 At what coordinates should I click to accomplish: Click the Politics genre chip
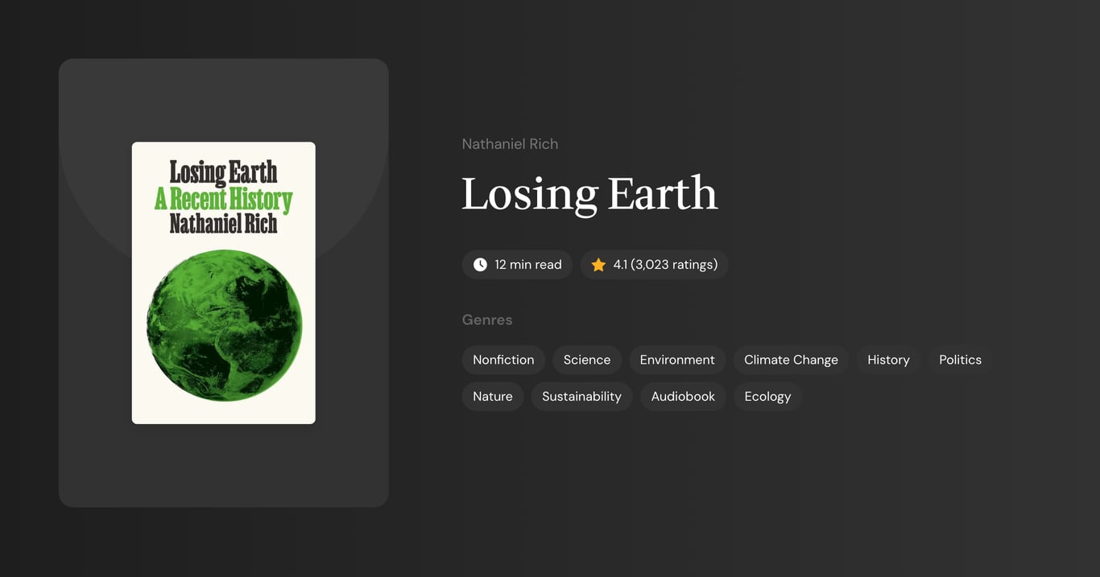coord(960,360)
